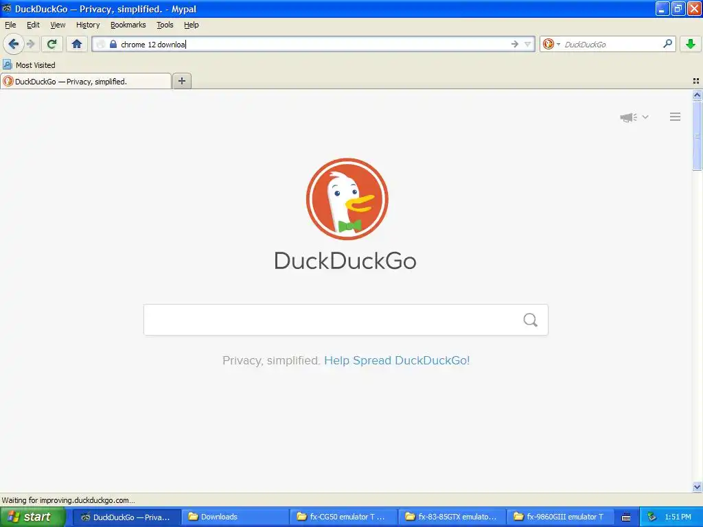
Task: Switch to fx-CG50 emulator taskbar button
Action: click(x=343, y=517)
